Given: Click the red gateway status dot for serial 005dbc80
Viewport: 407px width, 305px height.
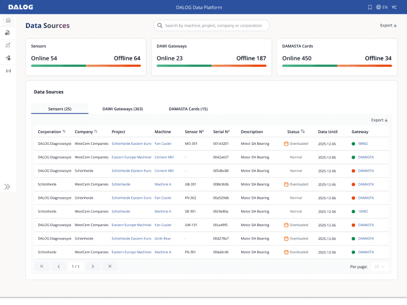Looking at the screenshot, I should point(353,171).
